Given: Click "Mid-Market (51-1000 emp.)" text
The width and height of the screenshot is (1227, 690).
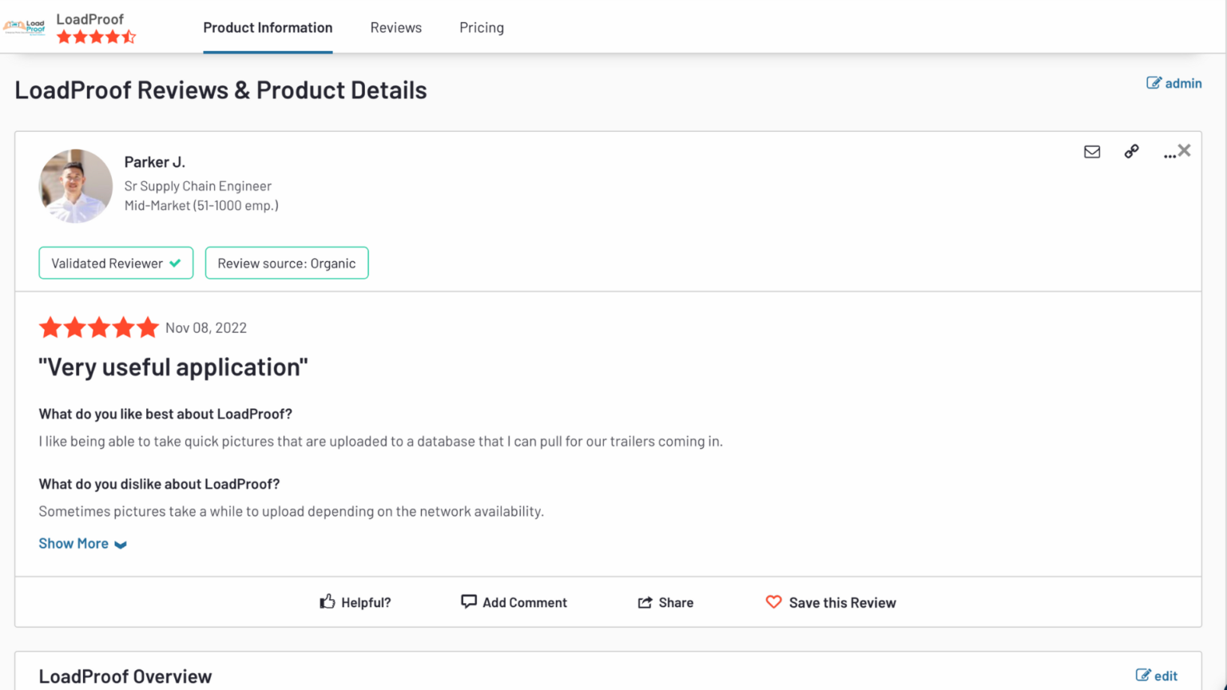Looking at the screenshot, I should pyautogui.click(x=201, y=205).
